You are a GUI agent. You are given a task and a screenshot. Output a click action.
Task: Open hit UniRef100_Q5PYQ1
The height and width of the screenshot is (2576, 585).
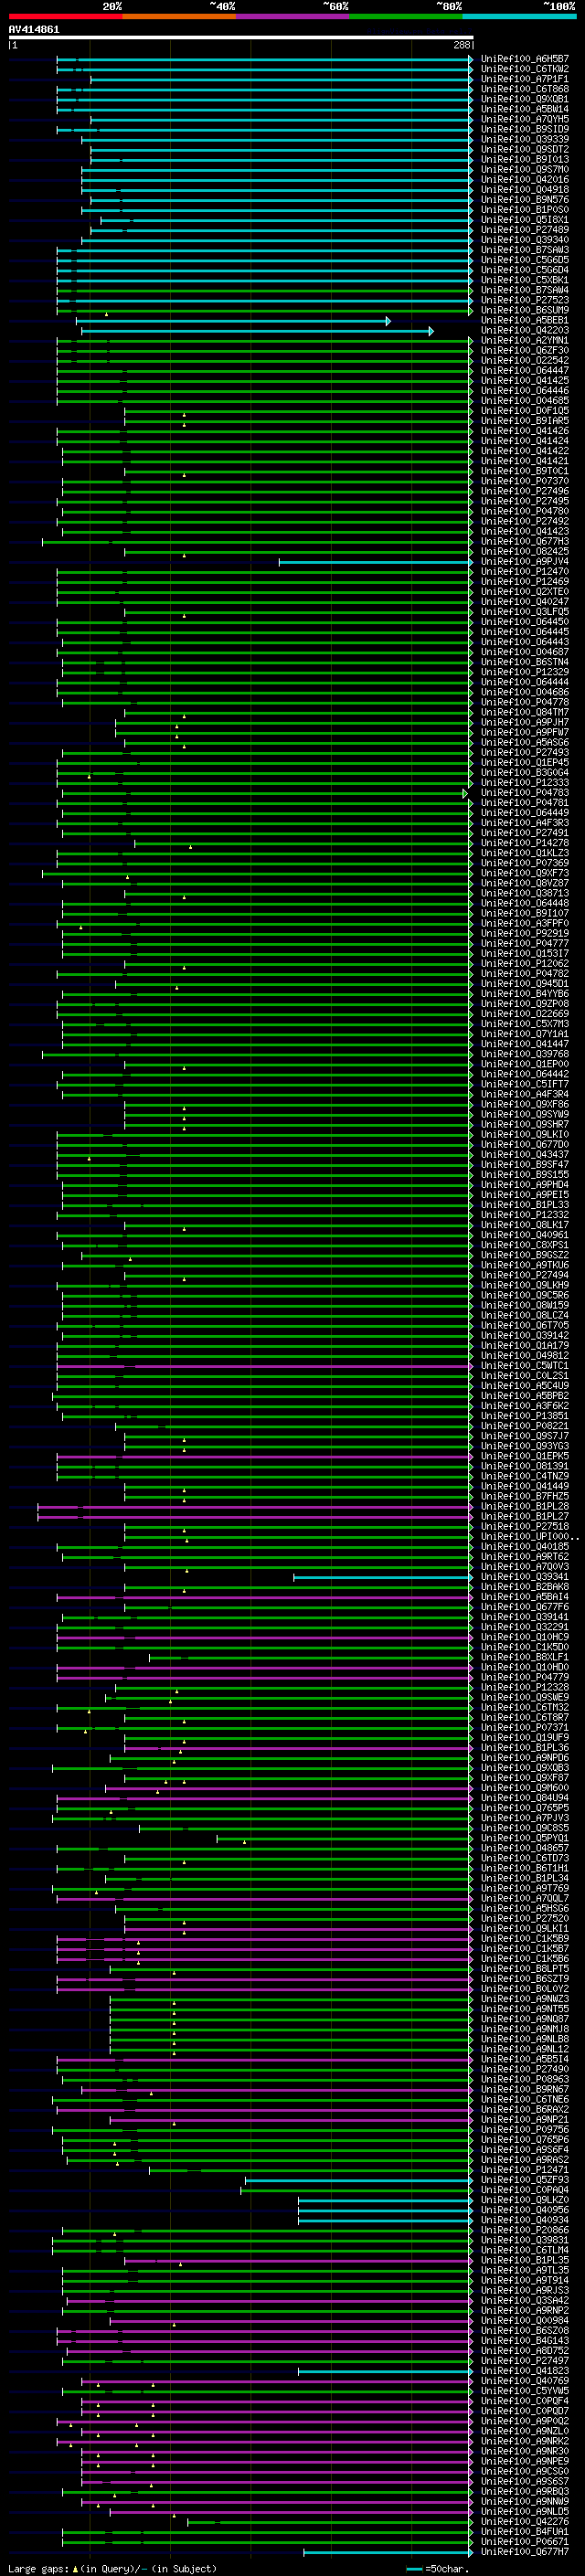525,1838
